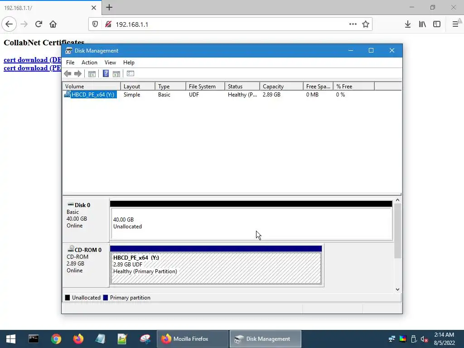Close the 192.168.1.1 tab
This screenshot has height=348, width=464.
coord(93,8)
